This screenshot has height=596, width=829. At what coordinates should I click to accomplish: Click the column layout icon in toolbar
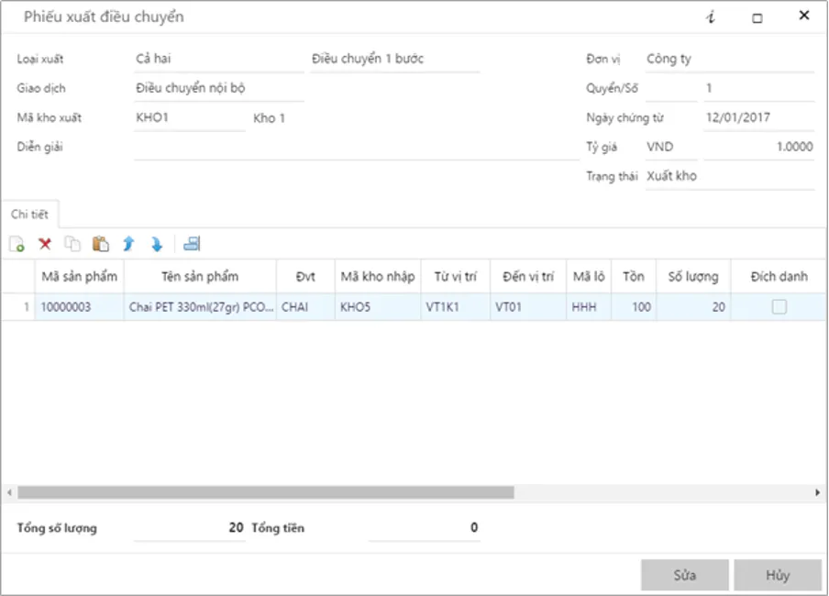(192, 244)
